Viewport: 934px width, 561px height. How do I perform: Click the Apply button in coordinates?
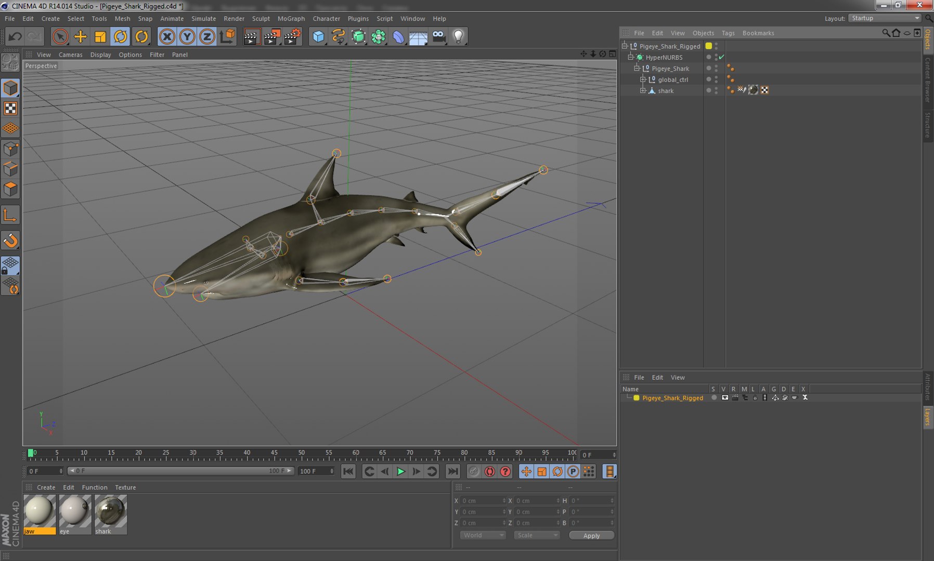(591, 536)
